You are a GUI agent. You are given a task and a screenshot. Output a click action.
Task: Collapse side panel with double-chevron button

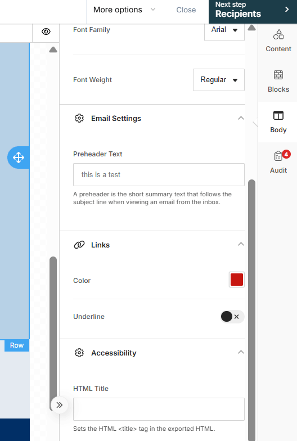tap(60, 405)
